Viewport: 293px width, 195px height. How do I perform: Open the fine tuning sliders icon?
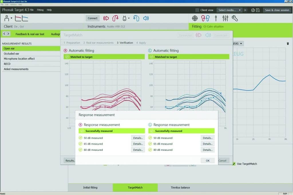tap(225, 18)
